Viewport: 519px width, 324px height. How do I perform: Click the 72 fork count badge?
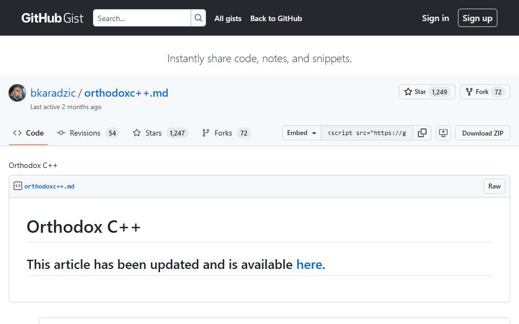click(498, 92)
